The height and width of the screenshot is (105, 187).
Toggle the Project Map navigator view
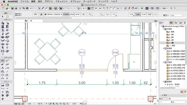[x=171, y=23]
